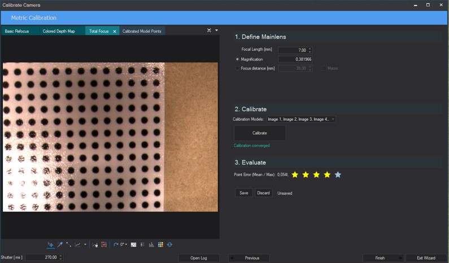Open the histogram bar chart icon
The height and width of the screenshot is (263, 449).
[x=151, y=245]
